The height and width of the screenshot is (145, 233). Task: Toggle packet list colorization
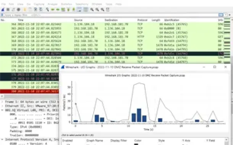[86, 10]
